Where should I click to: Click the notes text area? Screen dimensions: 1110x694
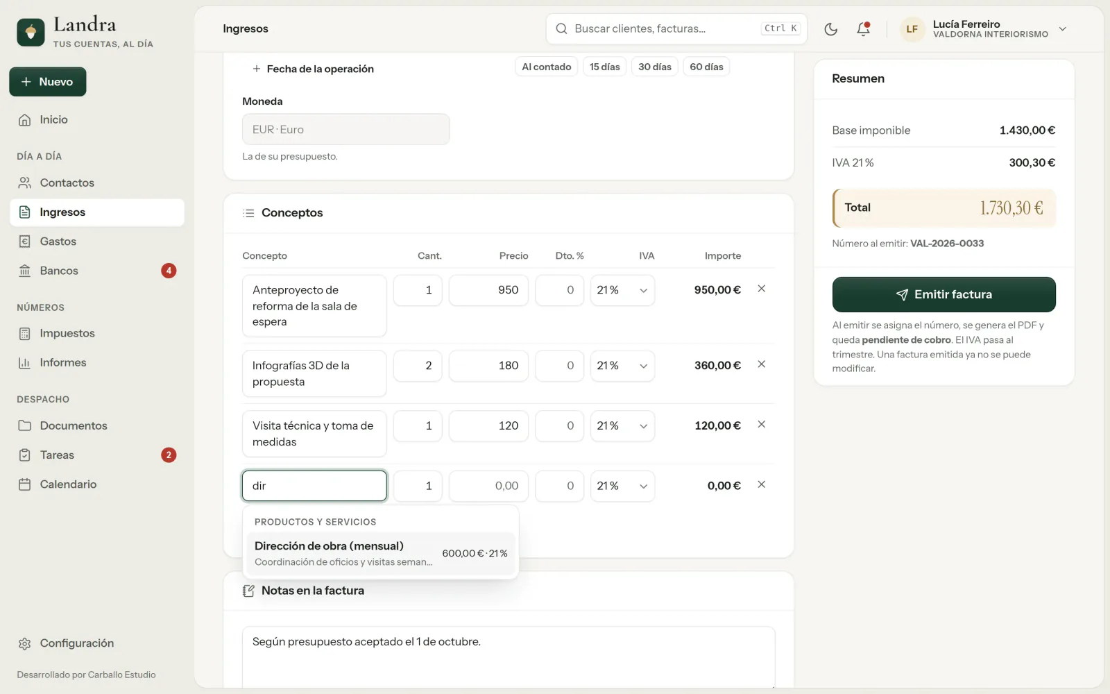509,657
